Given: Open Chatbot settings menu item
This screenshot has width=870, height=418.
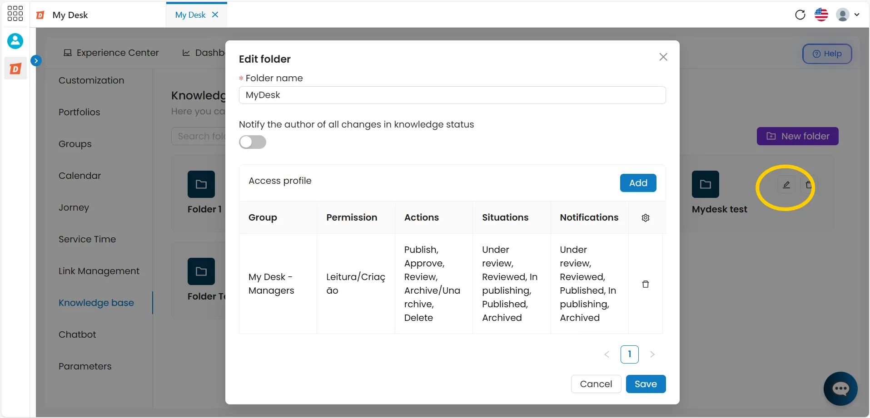Looking at the screenshot, I should pos(77,334).
